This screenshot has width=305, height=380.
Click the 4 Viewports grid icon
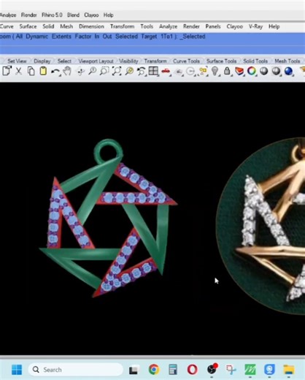point(153,71)
